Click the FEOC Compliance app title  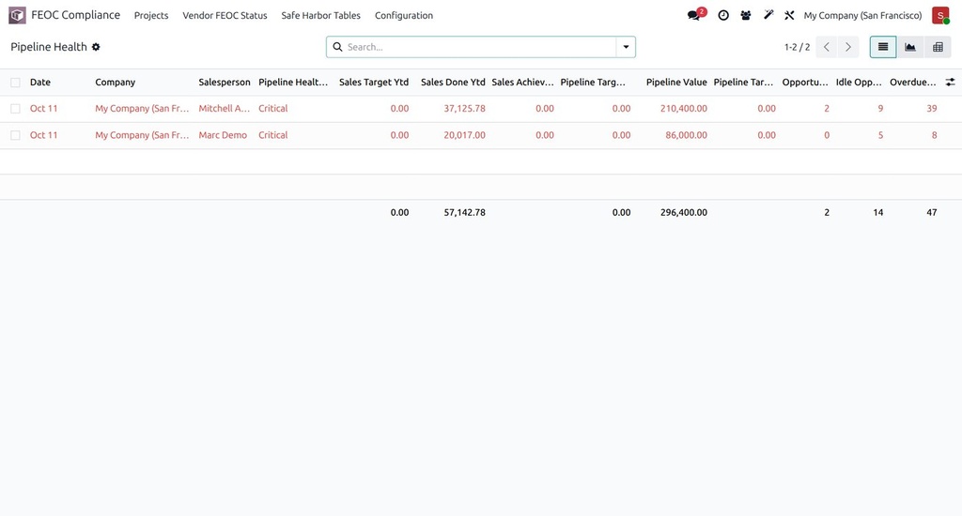75,15
